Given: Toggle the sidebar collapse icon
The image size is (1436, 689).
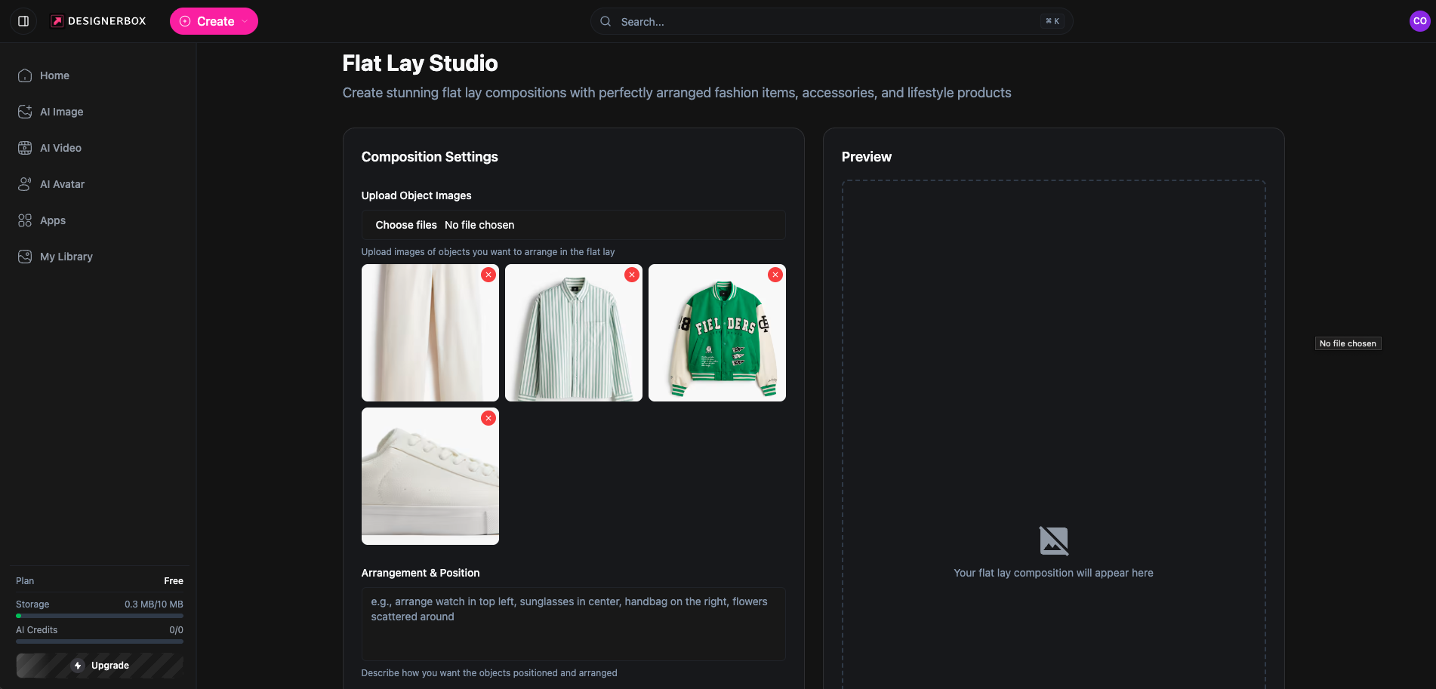Looking at the screenshot, I should (x=23, y=21).
